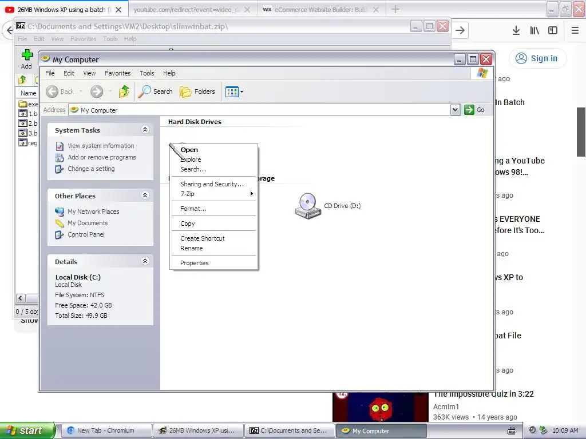Open Tools menu in 7-Zip window
The width and height of the screenshot is (586, 439).
coord(110,39)
